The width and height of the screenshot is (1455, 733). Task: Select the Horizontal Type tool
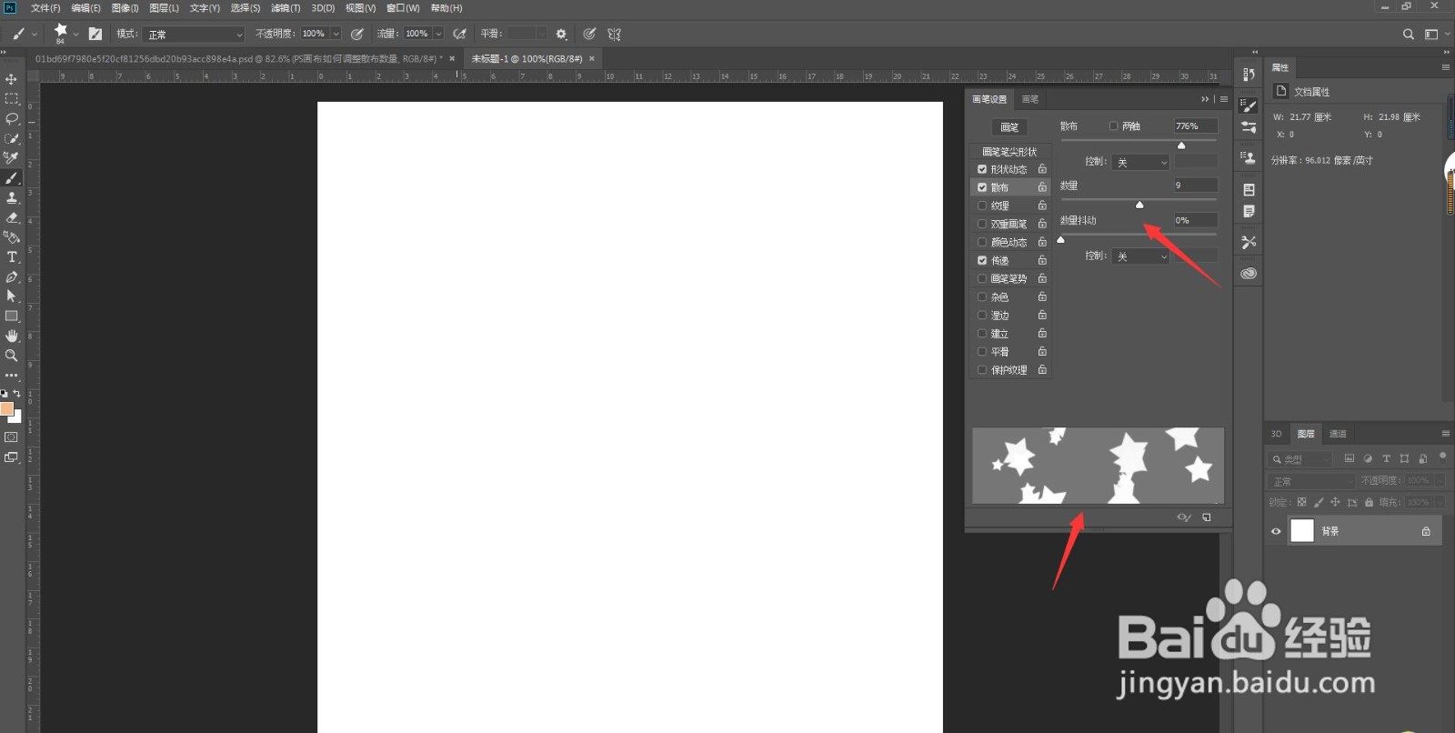12,257
